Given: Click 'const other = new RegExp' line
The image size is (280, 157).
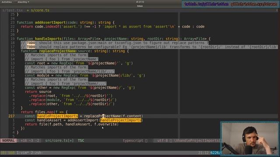Looking at the screenshot, I should 80,88.
